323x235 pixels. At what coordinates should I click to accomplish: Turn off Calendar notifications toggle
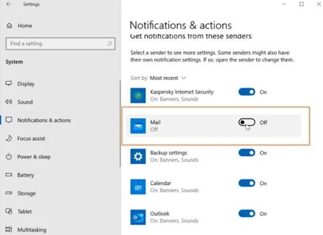pos(247,183)
